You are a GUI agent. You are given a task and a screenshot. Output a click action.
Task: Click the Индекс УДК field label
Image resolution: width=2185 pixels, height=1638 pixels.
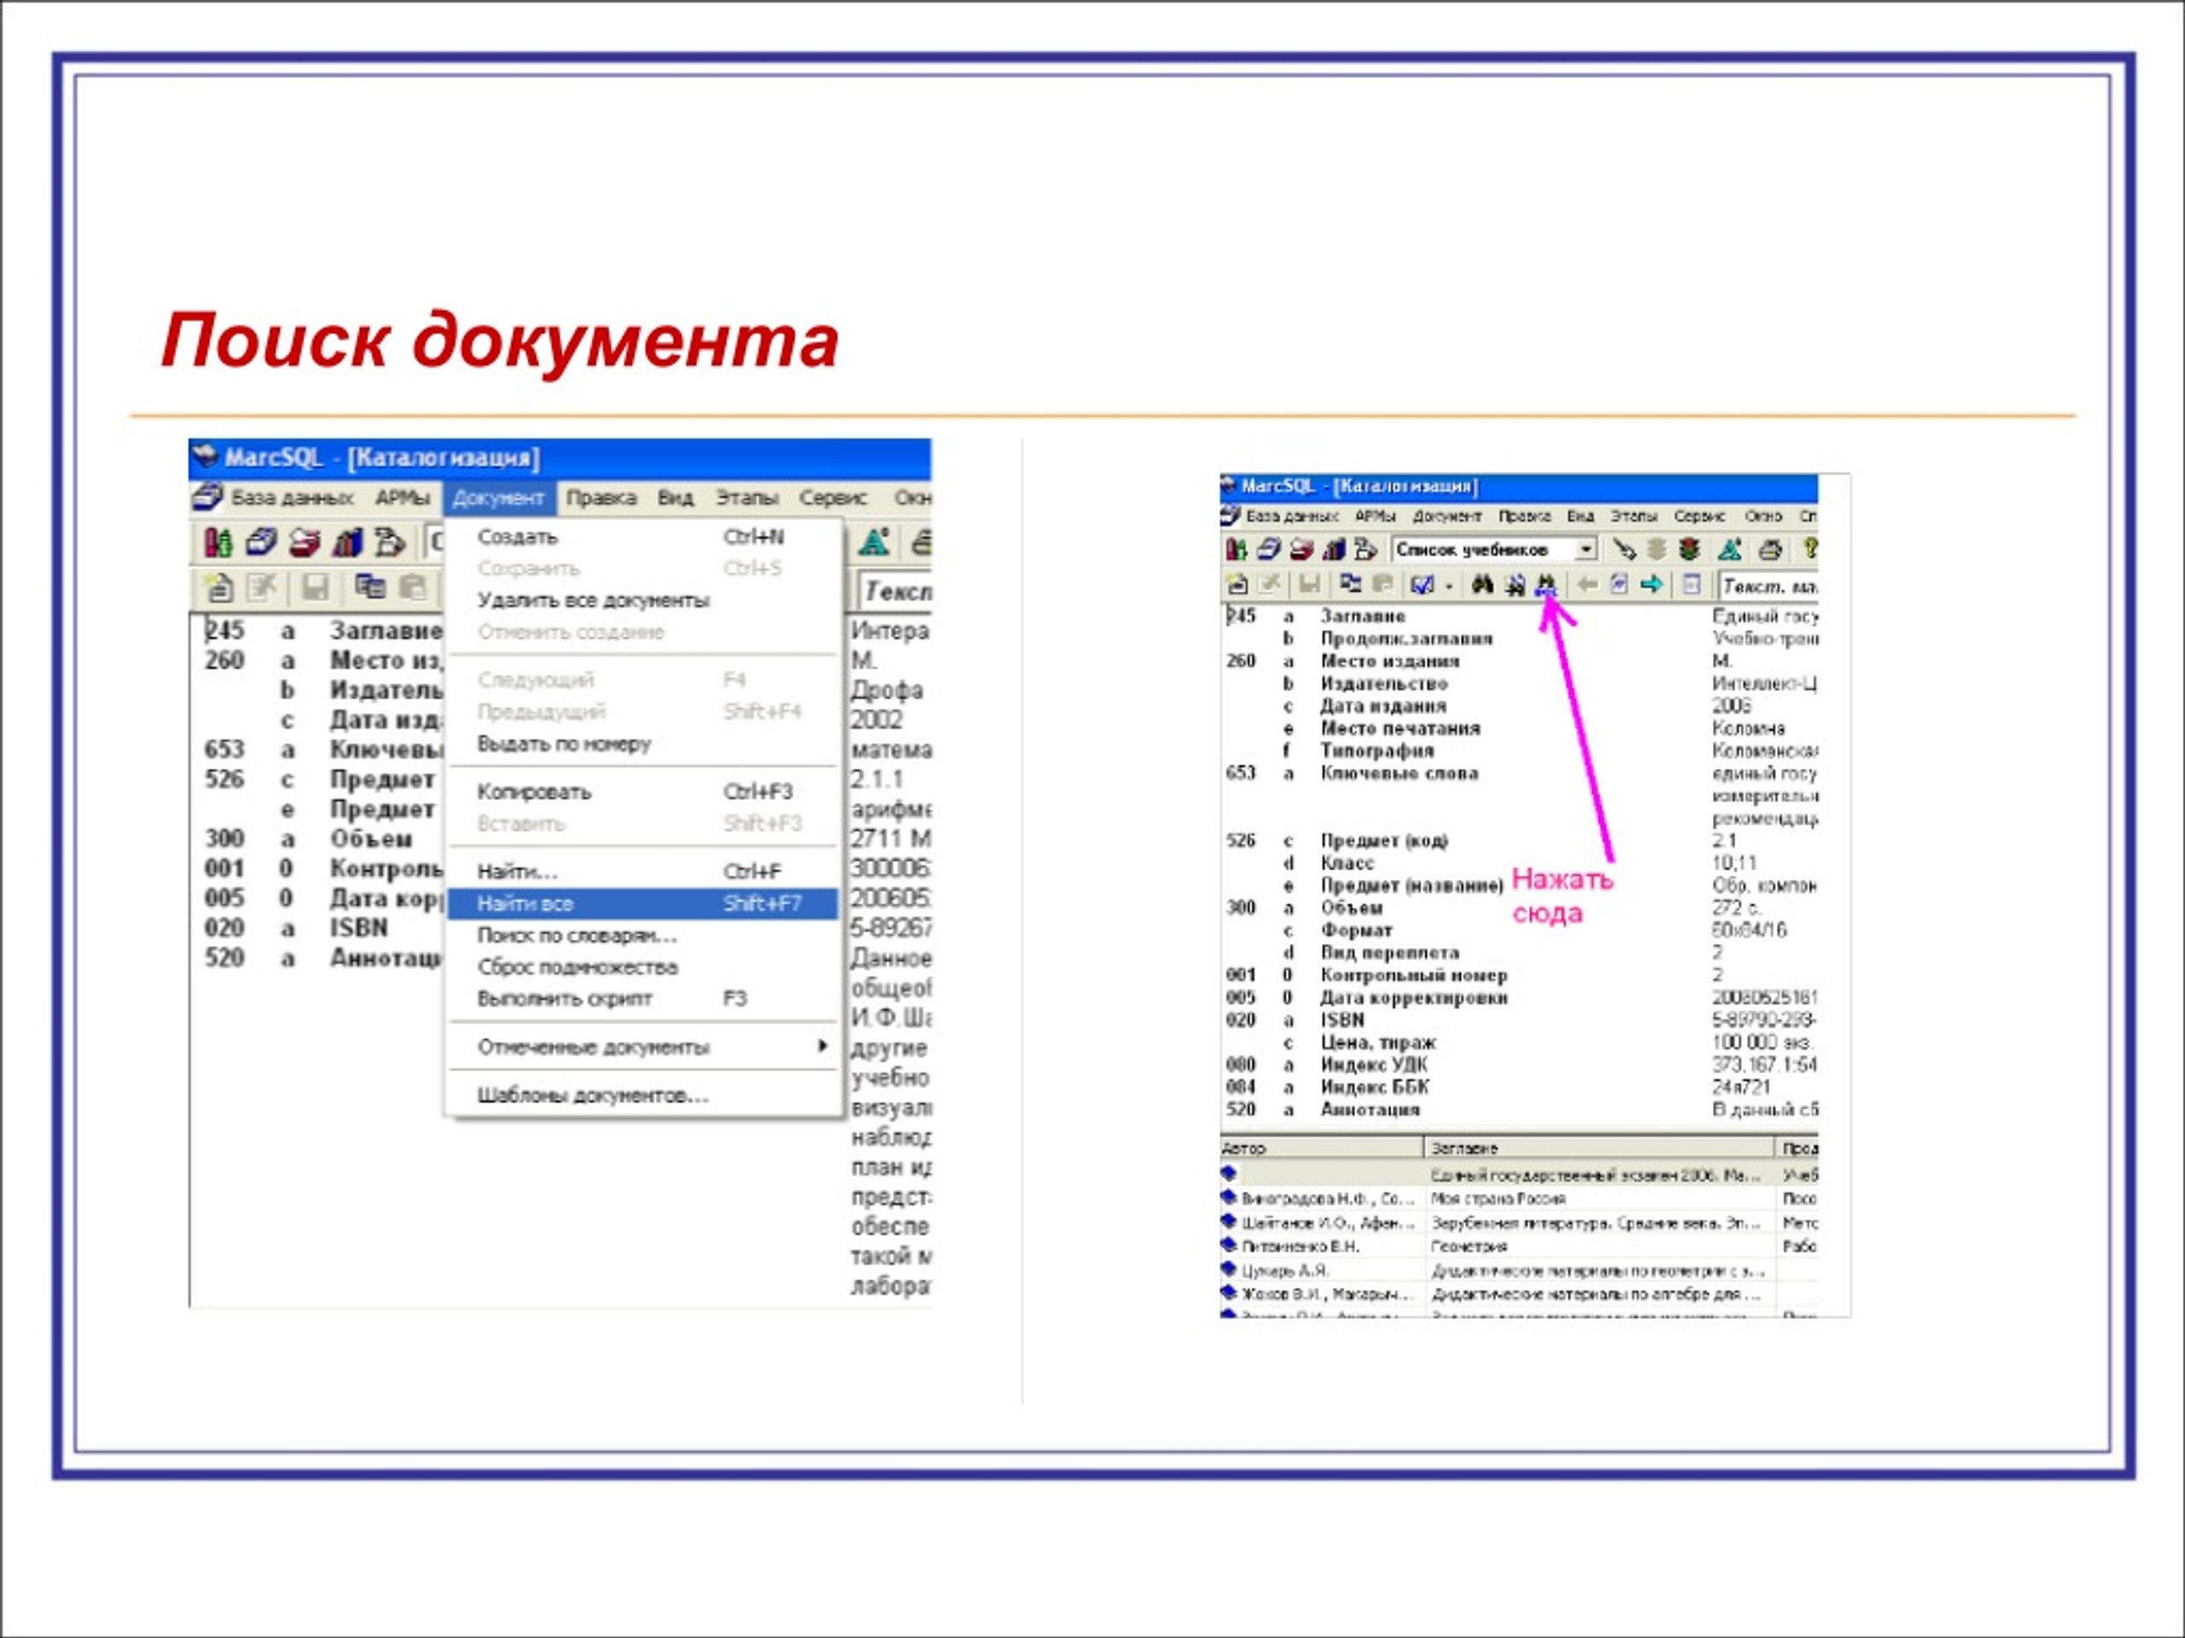click(x=1374, y=1065)
